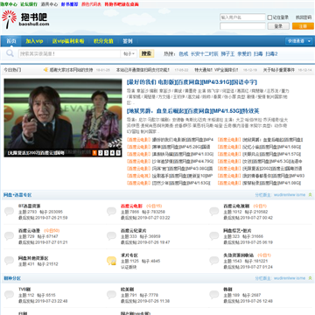The image size is (315, 315).
Task: Click the bubble icon next to 网盘综艺+短片
Action: [x=214, y=236]
